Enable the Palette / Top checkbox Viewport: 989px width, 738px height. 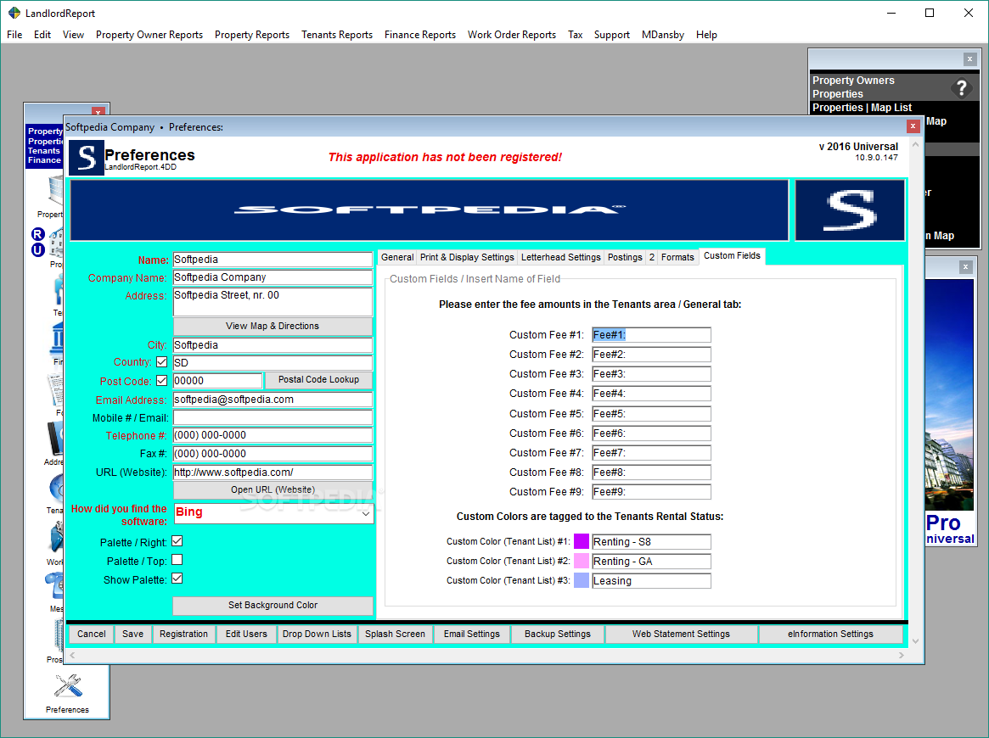(177, 560)
